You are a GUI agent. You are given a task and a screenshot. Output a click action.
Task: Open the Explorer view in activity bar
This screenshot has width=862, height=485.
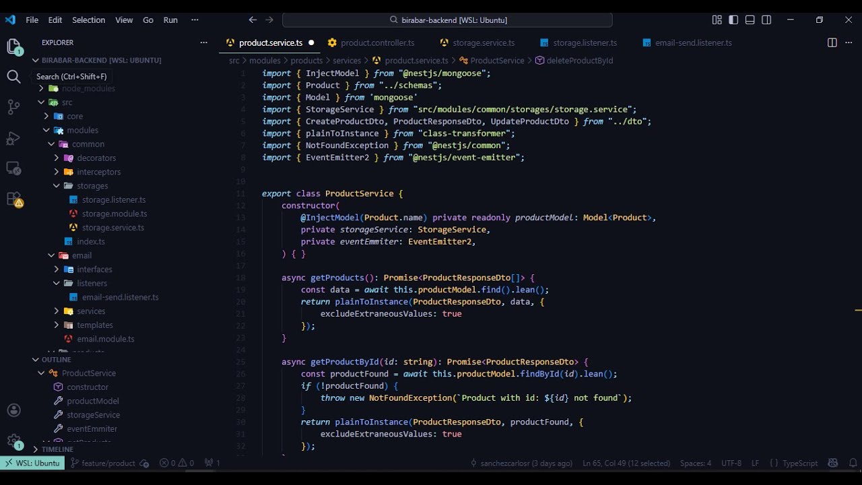(13, 46)
